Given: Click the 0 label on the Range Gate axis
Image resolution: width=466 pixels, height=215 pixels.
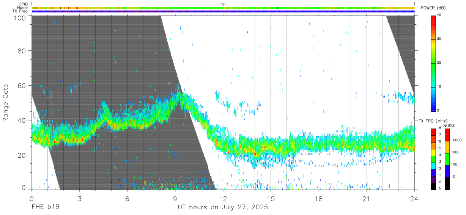Looking at the screenshot, I should 24,188.
